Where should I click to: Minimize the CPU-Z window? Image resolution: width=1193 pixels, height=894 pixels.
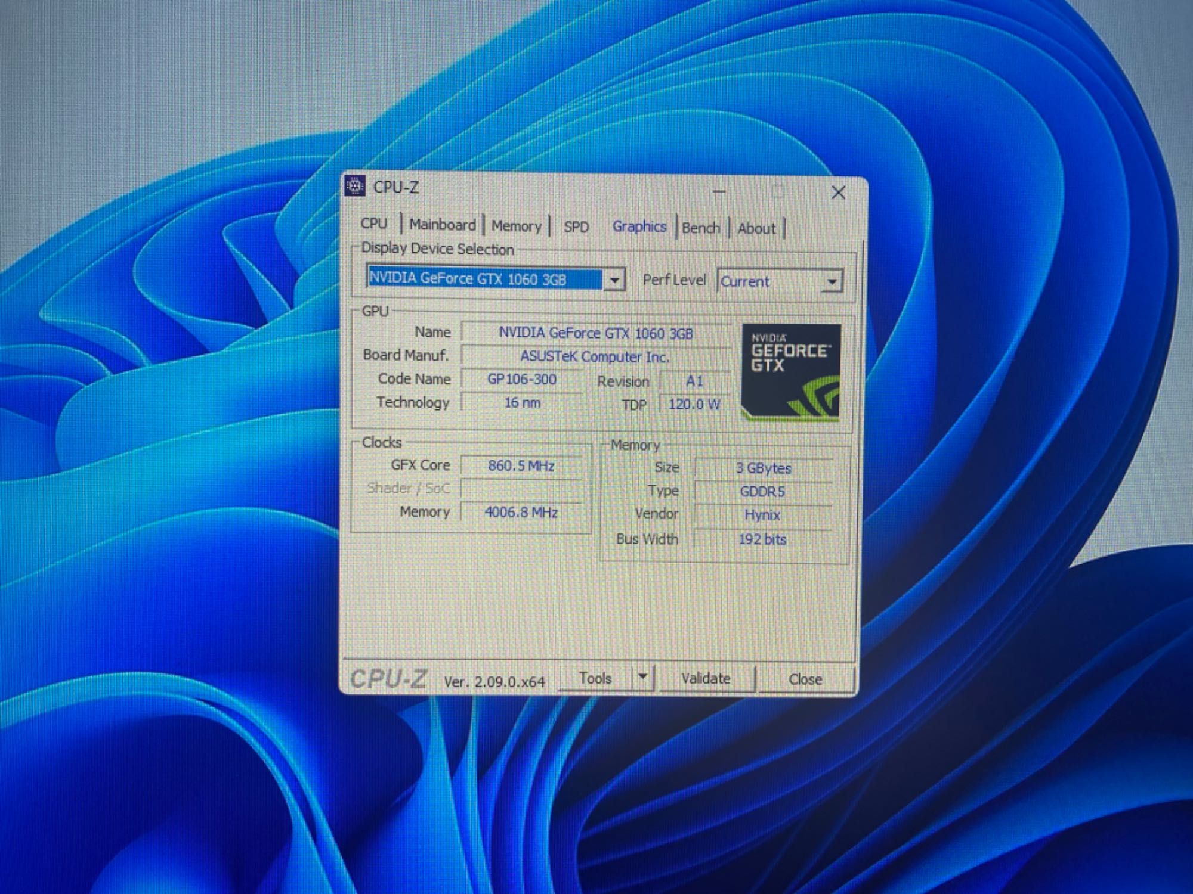(x=719, y=191)
